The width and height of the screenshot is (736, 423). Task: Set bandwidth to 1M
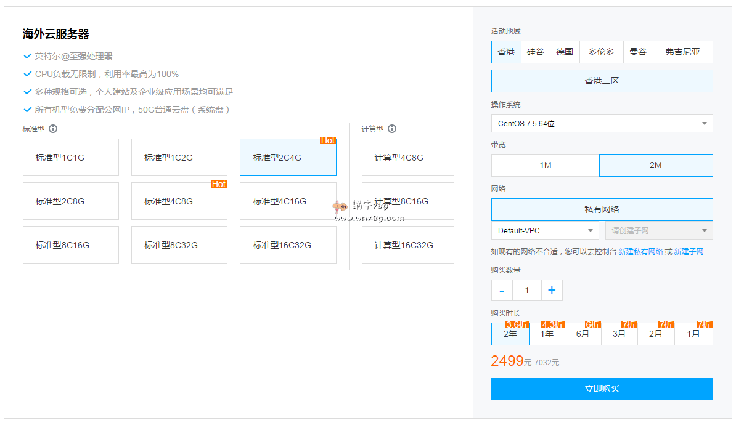pyautogui.click(x=545, y=166)
